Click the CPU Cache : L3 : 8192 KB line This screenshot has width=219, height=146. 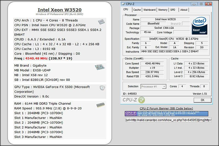click(x=35, y=49)
